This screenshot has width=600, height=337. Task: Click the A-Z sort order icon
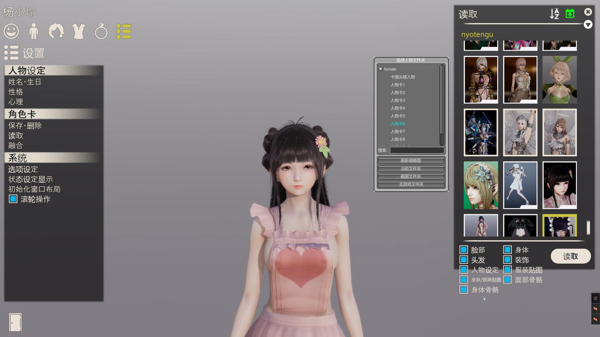554,14
